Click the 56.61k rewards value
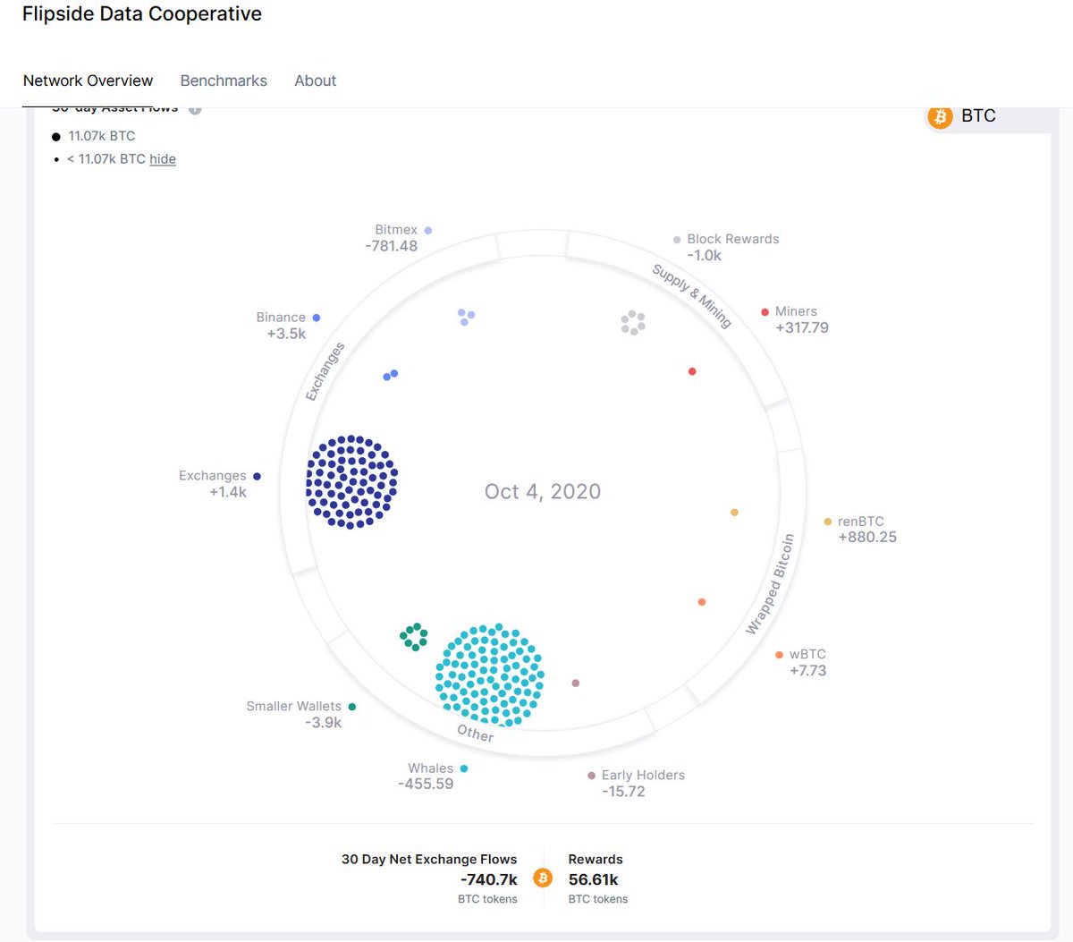Viewport: 1073px width, 942px height. pyautogui.click(x=594, y=880)
